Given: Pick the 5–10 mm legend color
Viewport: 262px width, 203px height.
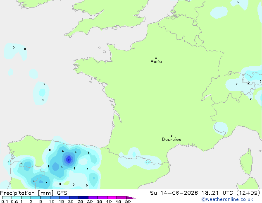Looking at the screenshot, I should pyautogui.click(x=45, y=198).
